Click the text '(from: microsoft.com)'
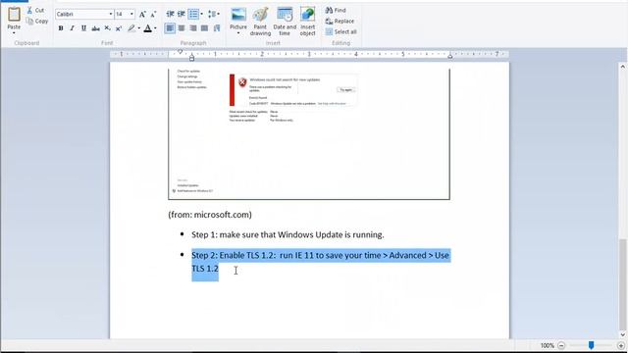Image resolution: width=628 pixels, height=353 pixels. click(210, 215)
